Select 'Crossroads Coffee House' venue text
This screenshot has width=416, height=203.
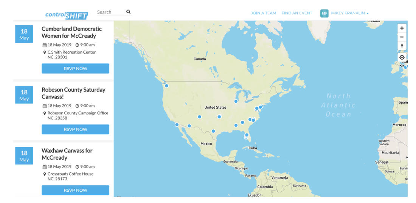[71, 174]
